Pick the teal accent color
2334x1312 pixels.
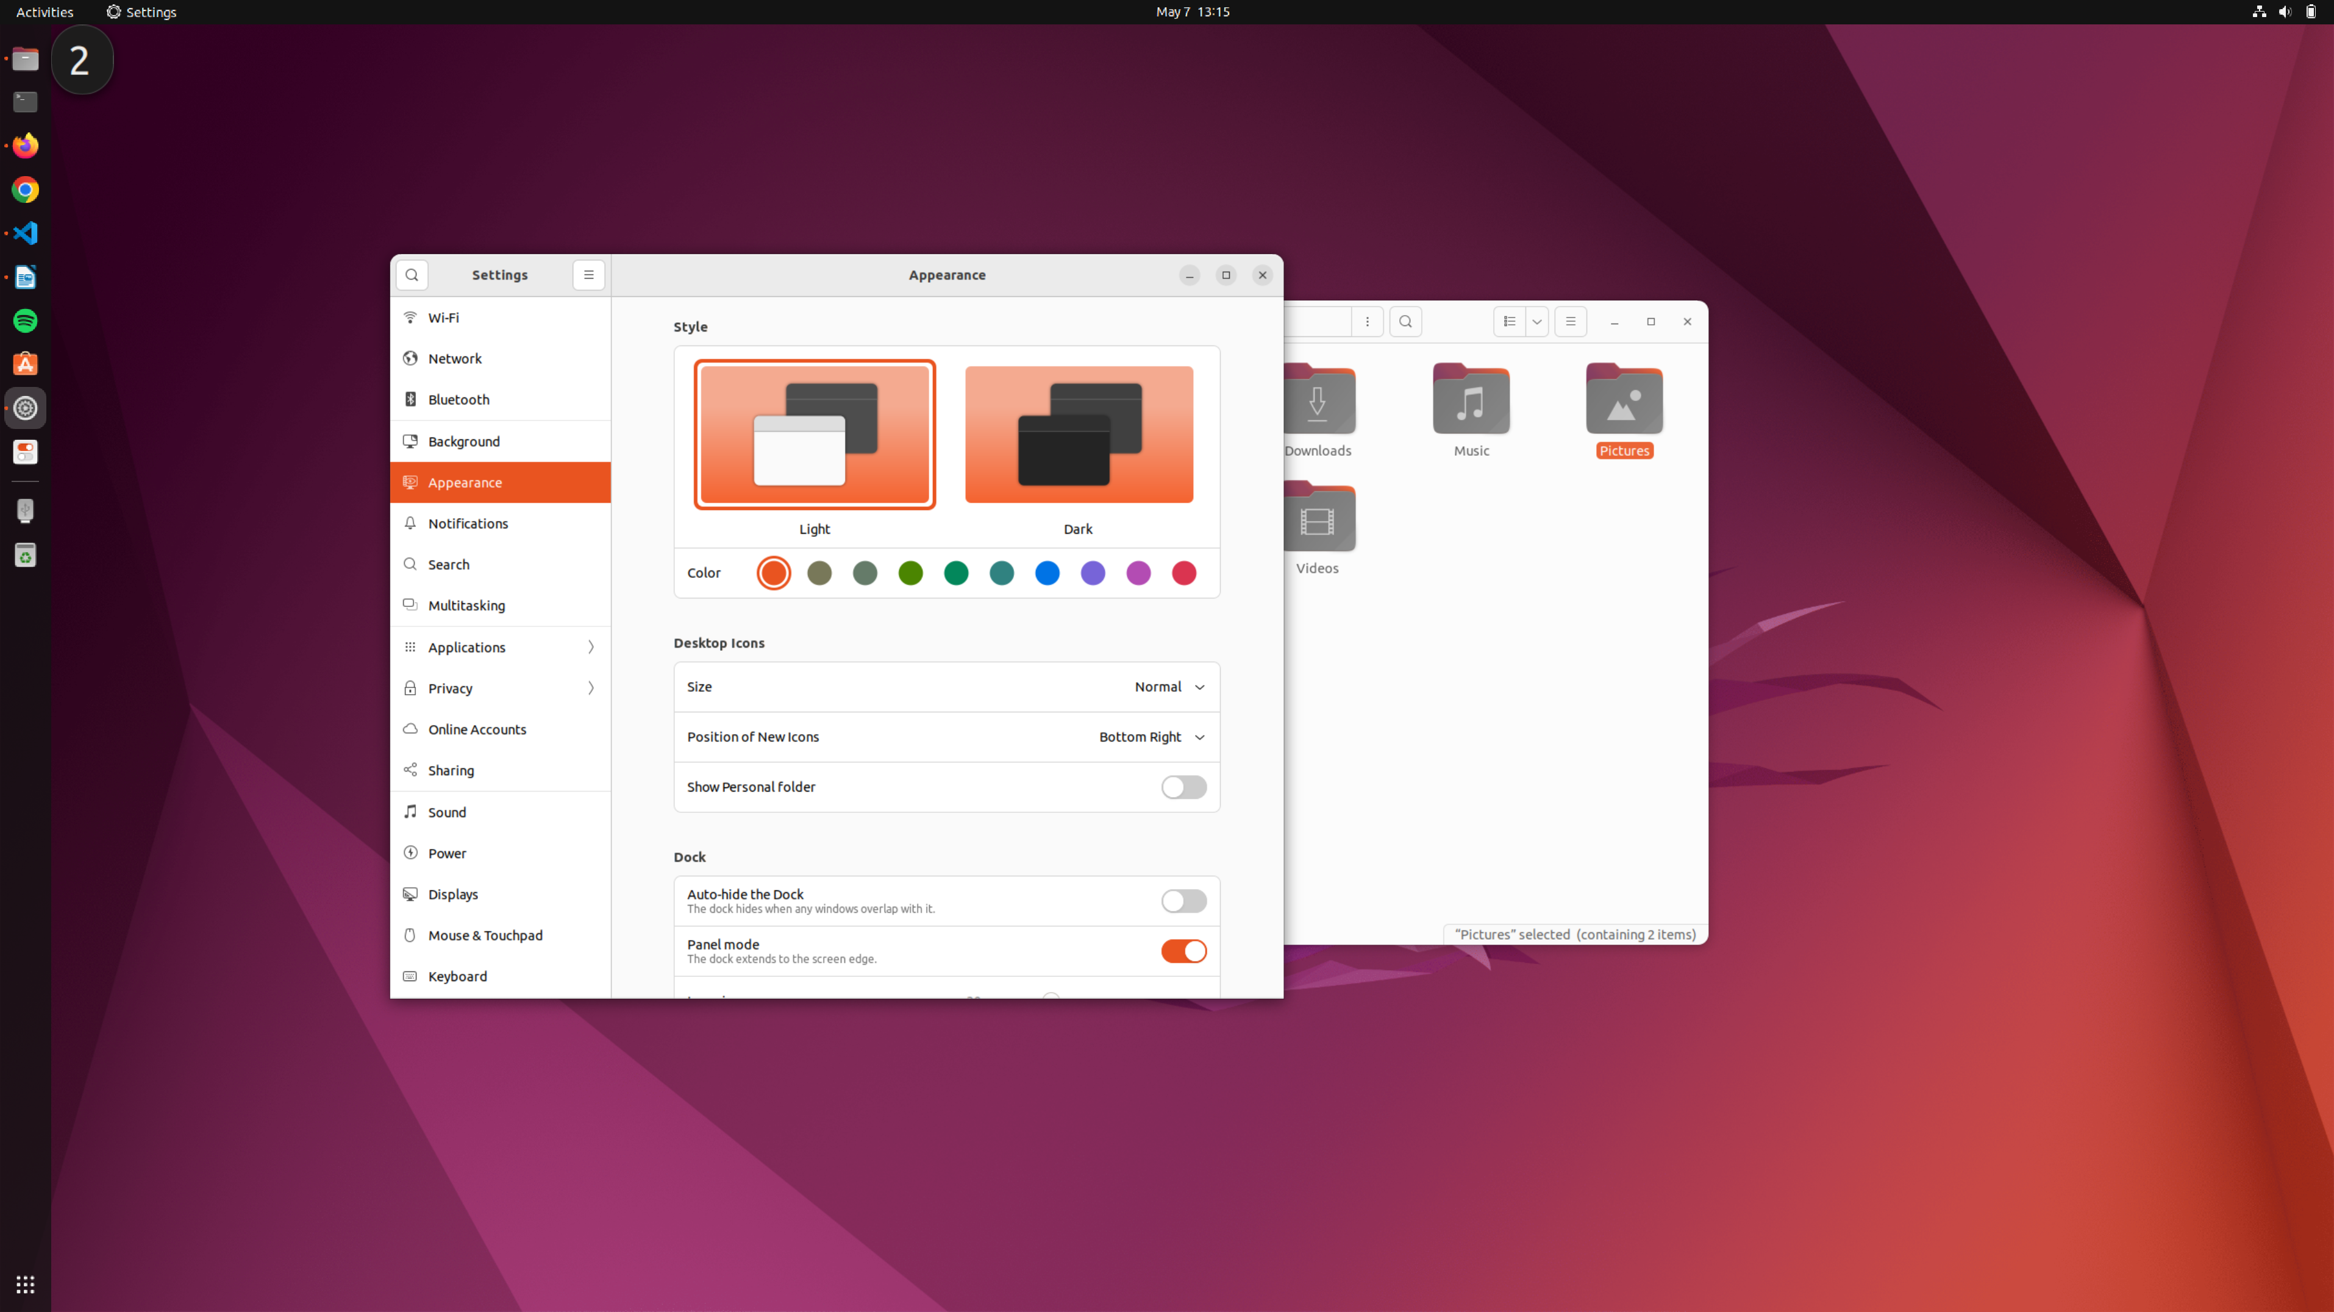click(x=1002, y=573)
